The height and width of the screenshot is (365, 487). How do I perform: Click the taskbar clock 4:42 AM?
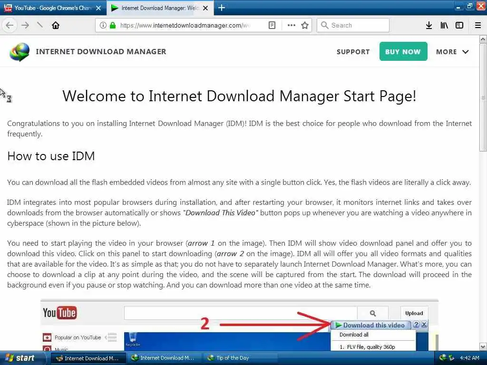coord(469,358)
